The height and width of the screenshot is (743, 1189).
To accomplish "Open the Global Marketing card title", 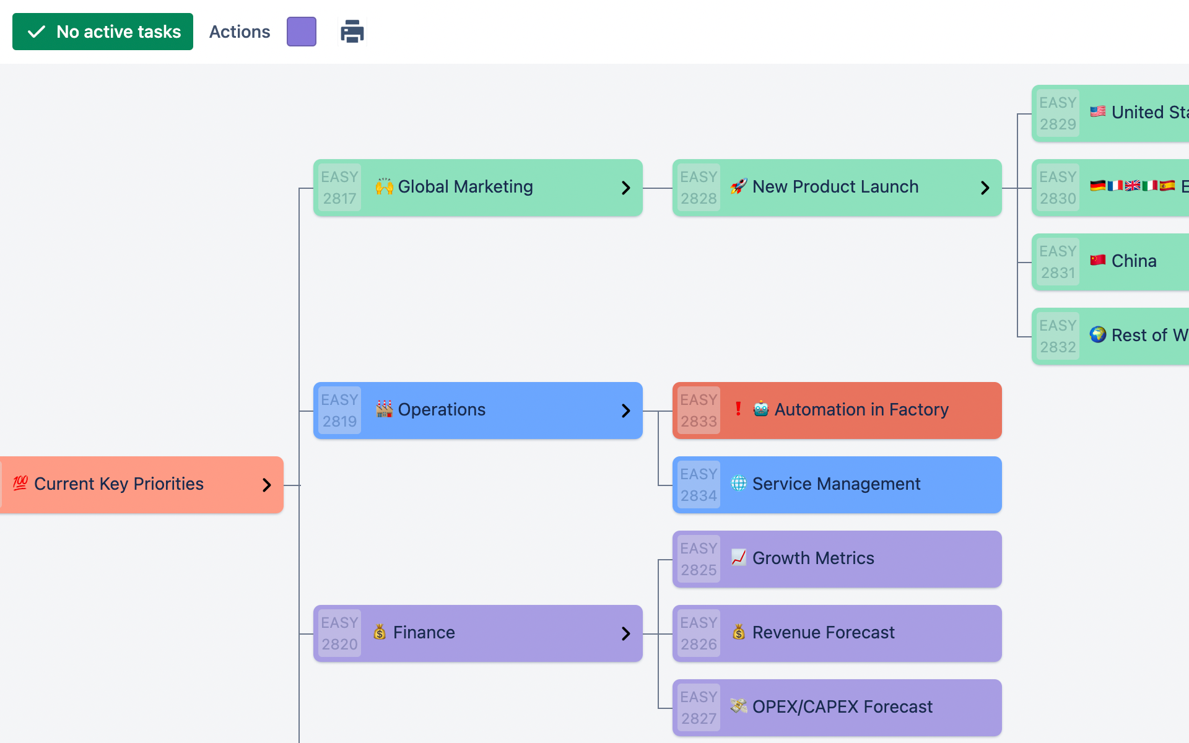I will click(x=465, y=187).
